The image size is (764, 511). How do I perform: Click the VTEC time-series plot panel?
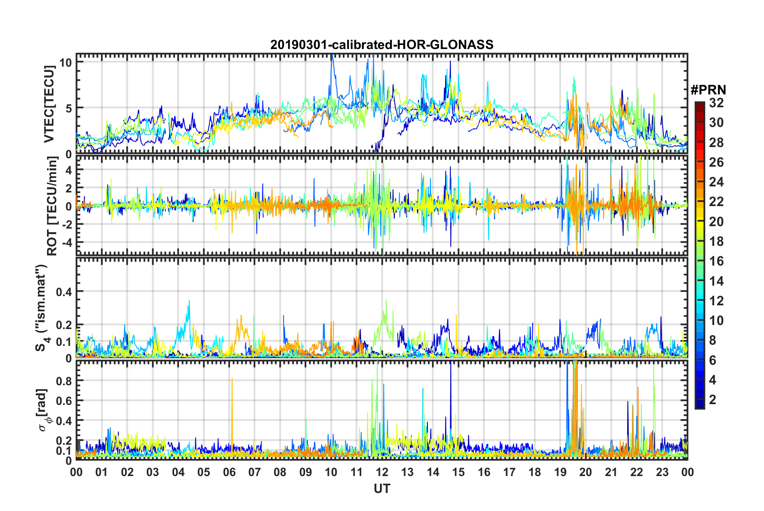tap(382, 104)
